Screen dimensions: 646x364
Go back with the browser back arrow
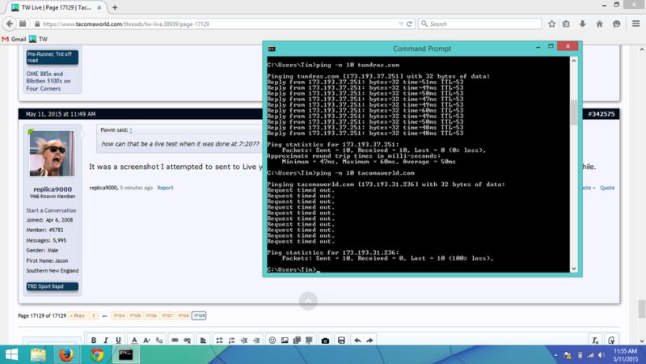tap(10, 23)
